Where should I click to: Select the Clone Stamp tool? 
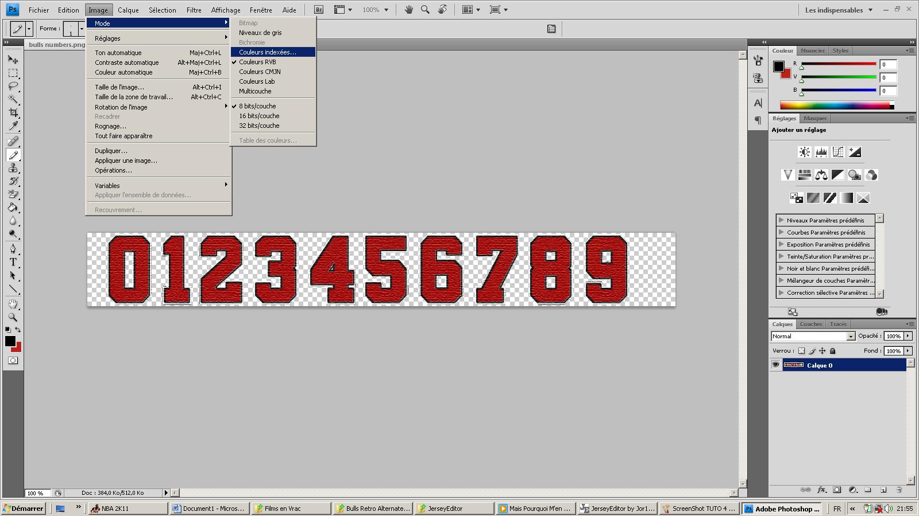pyautogui.click(x=13, y=168)
